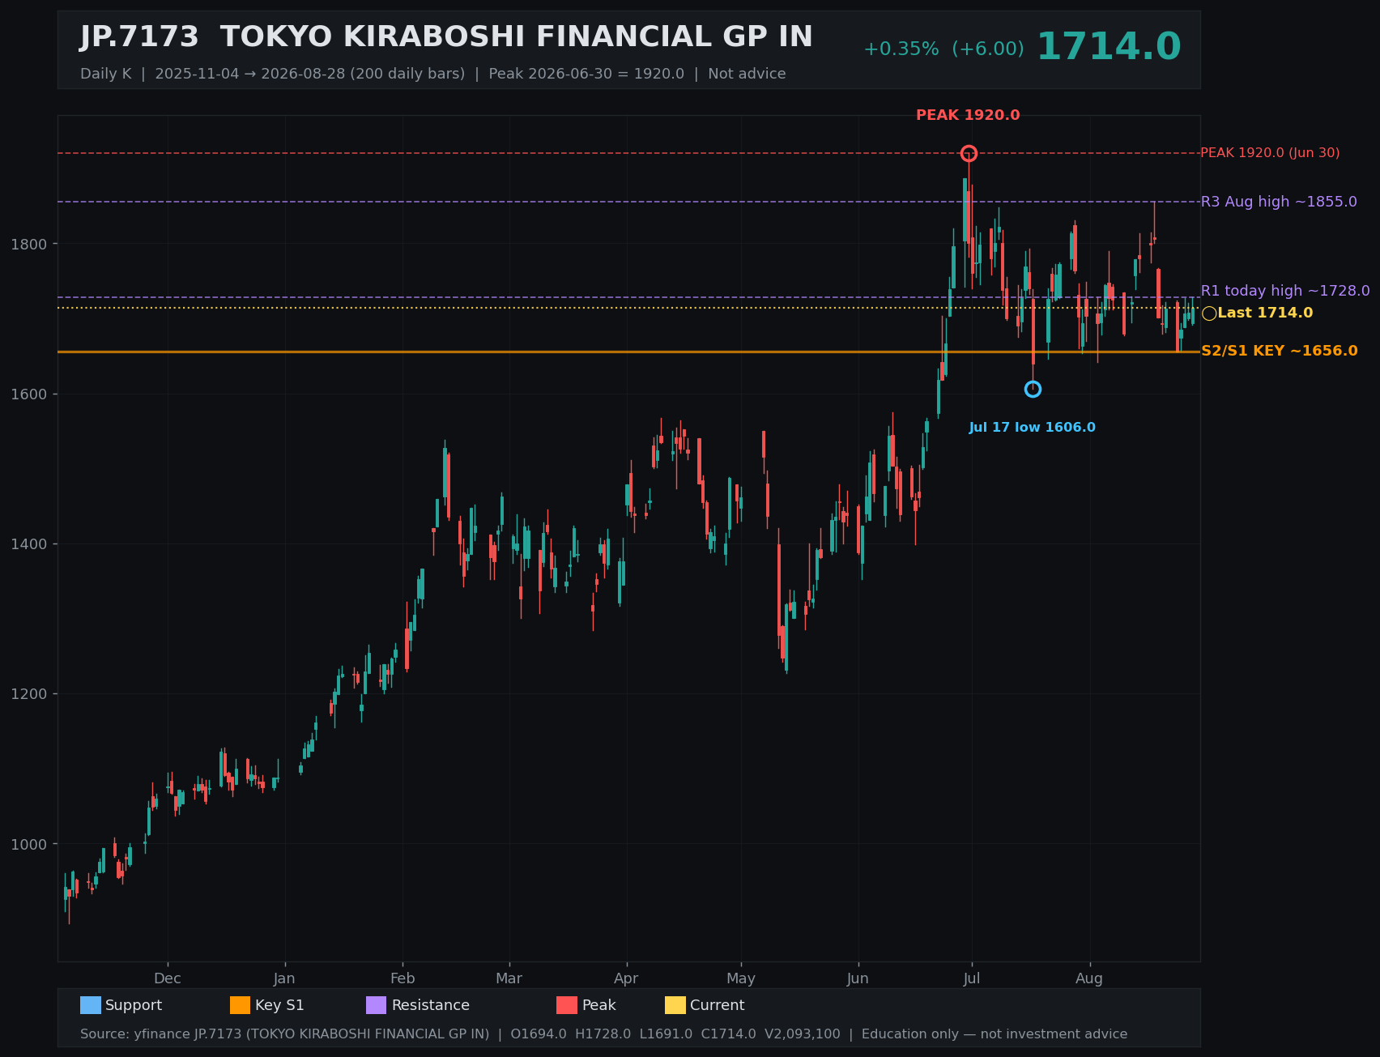Click the blue Jul 17 low circle marker

[1033, 390]
